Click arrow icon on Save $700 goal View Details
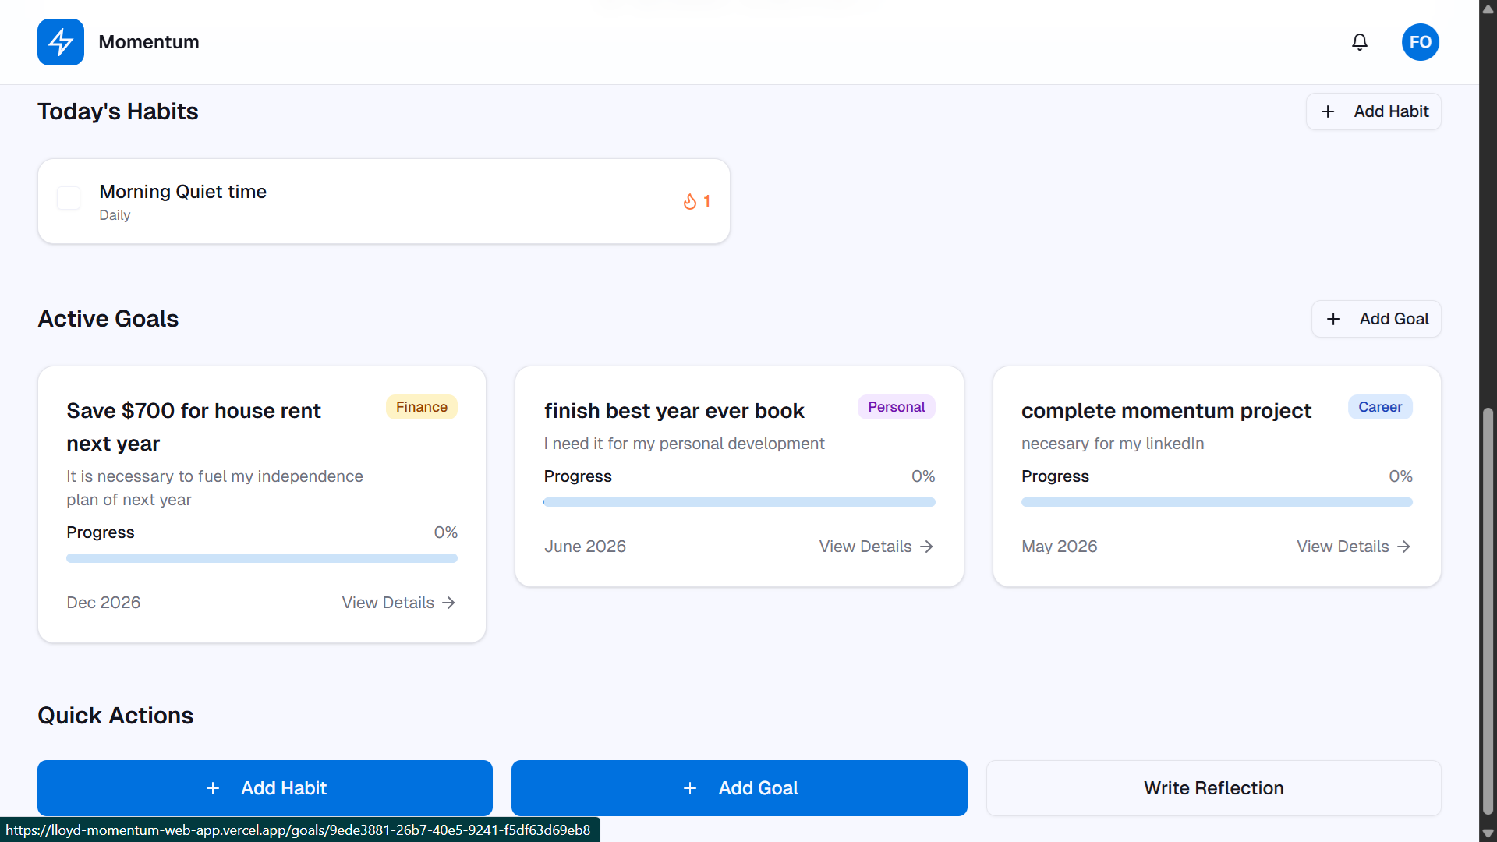This screenshot has height=842, width=1497. point(448,603)
